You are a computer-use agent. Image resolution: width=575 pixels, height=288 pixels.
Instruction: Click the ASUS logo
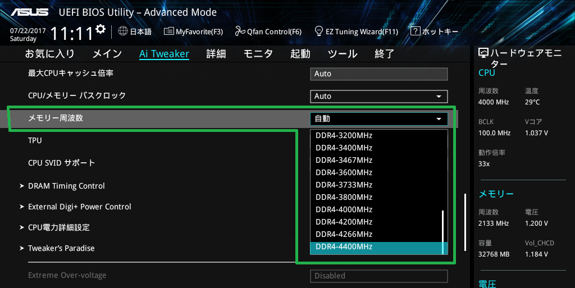coord(29,12)
